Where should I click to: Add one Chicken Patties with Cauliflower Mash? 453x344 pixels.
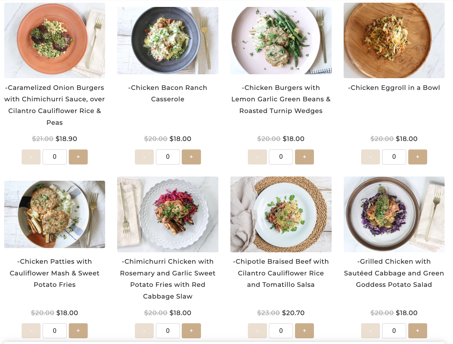click(78, 331)
